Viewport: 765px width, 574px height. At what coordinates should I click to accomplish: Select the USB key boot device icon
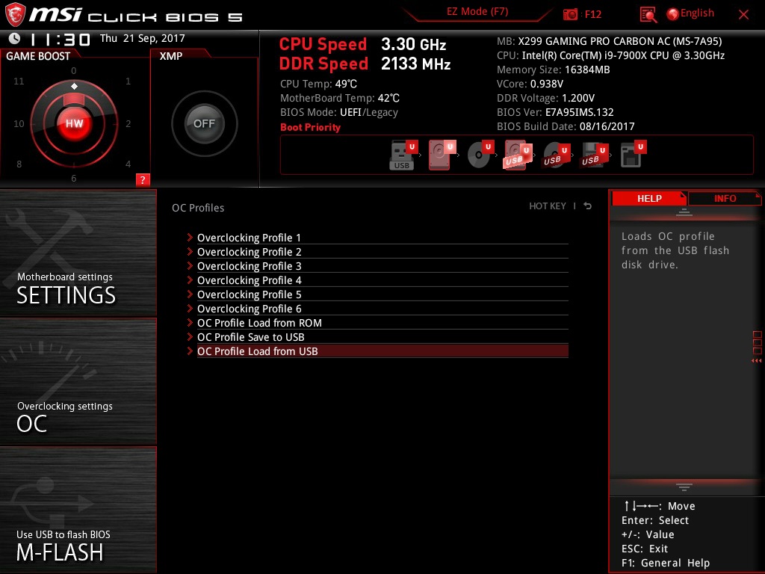tap(403, 155)
